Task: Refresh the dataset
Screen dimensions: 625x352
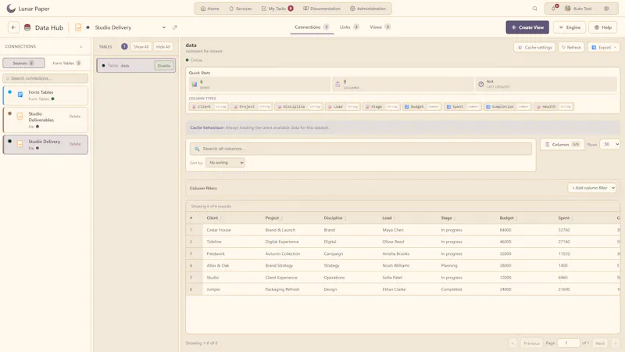Action: coord(571,47)
